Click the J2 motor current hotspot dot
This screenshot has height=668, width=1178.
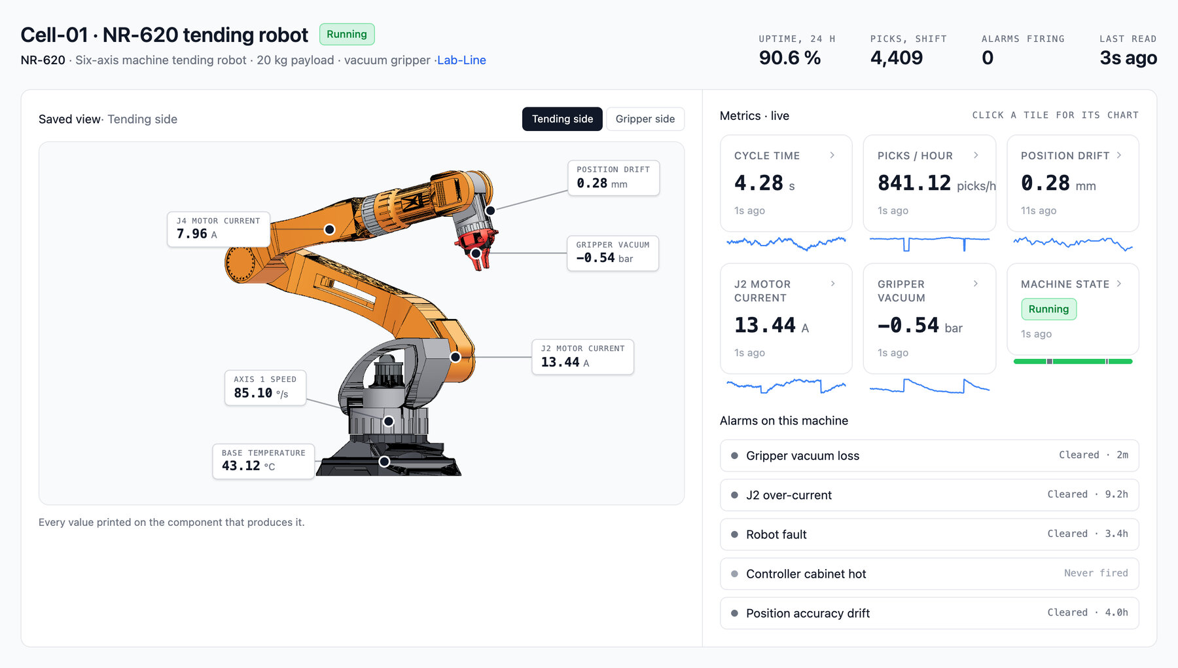tap(455, 357)
